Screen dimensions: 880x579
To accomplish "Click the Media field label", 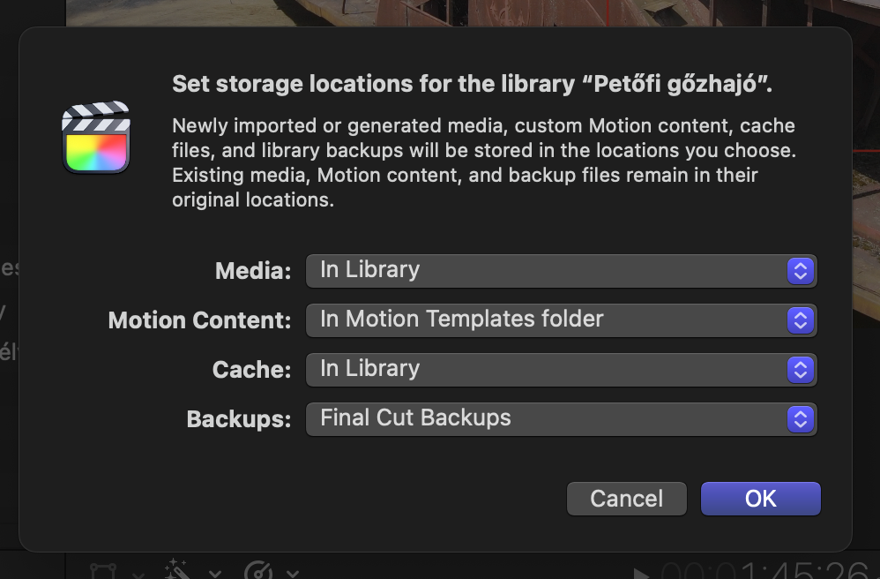I will (x=253, y=271).
